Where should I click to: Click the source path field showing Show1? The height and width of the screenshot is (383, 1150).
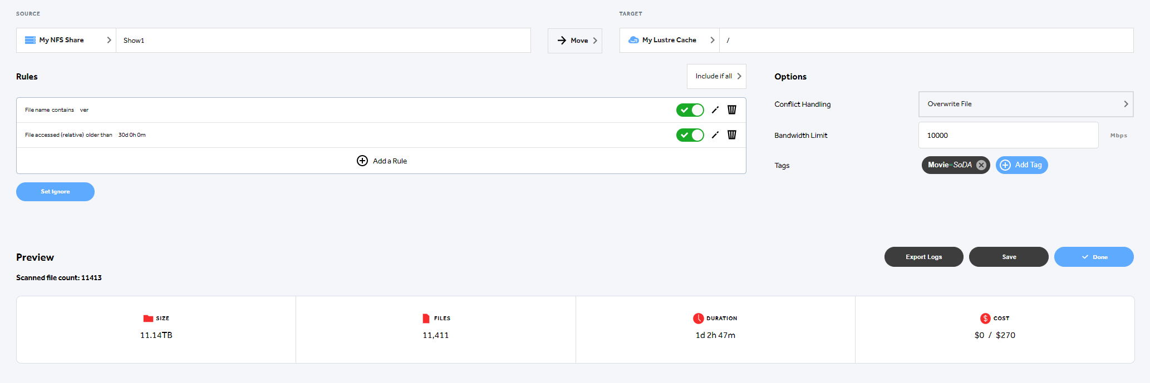click(323, 41)
